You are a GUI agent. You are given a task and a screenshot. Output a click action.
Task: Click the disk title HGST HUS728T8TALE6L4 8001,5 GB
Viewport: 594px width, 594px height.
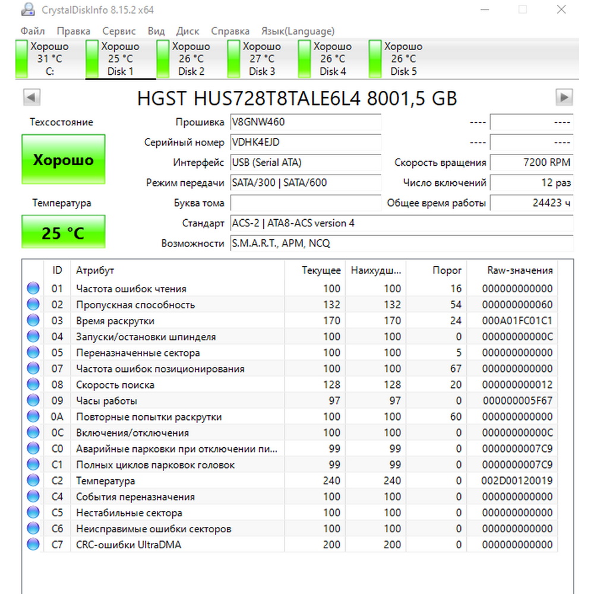[297, 98]
